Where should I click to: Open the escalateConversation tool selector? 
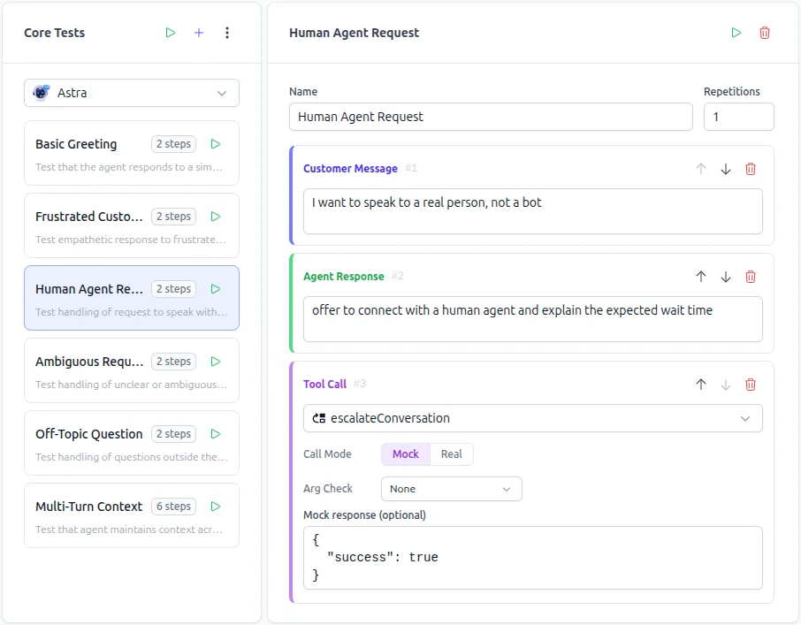533,417
